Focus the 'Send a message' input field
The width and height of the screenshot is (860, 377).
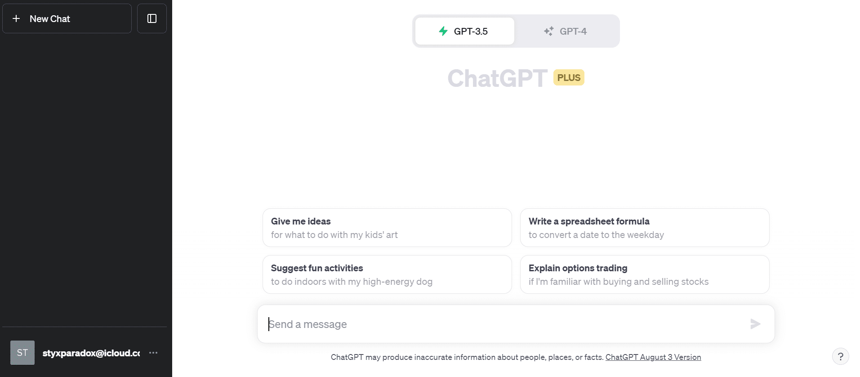504,324
